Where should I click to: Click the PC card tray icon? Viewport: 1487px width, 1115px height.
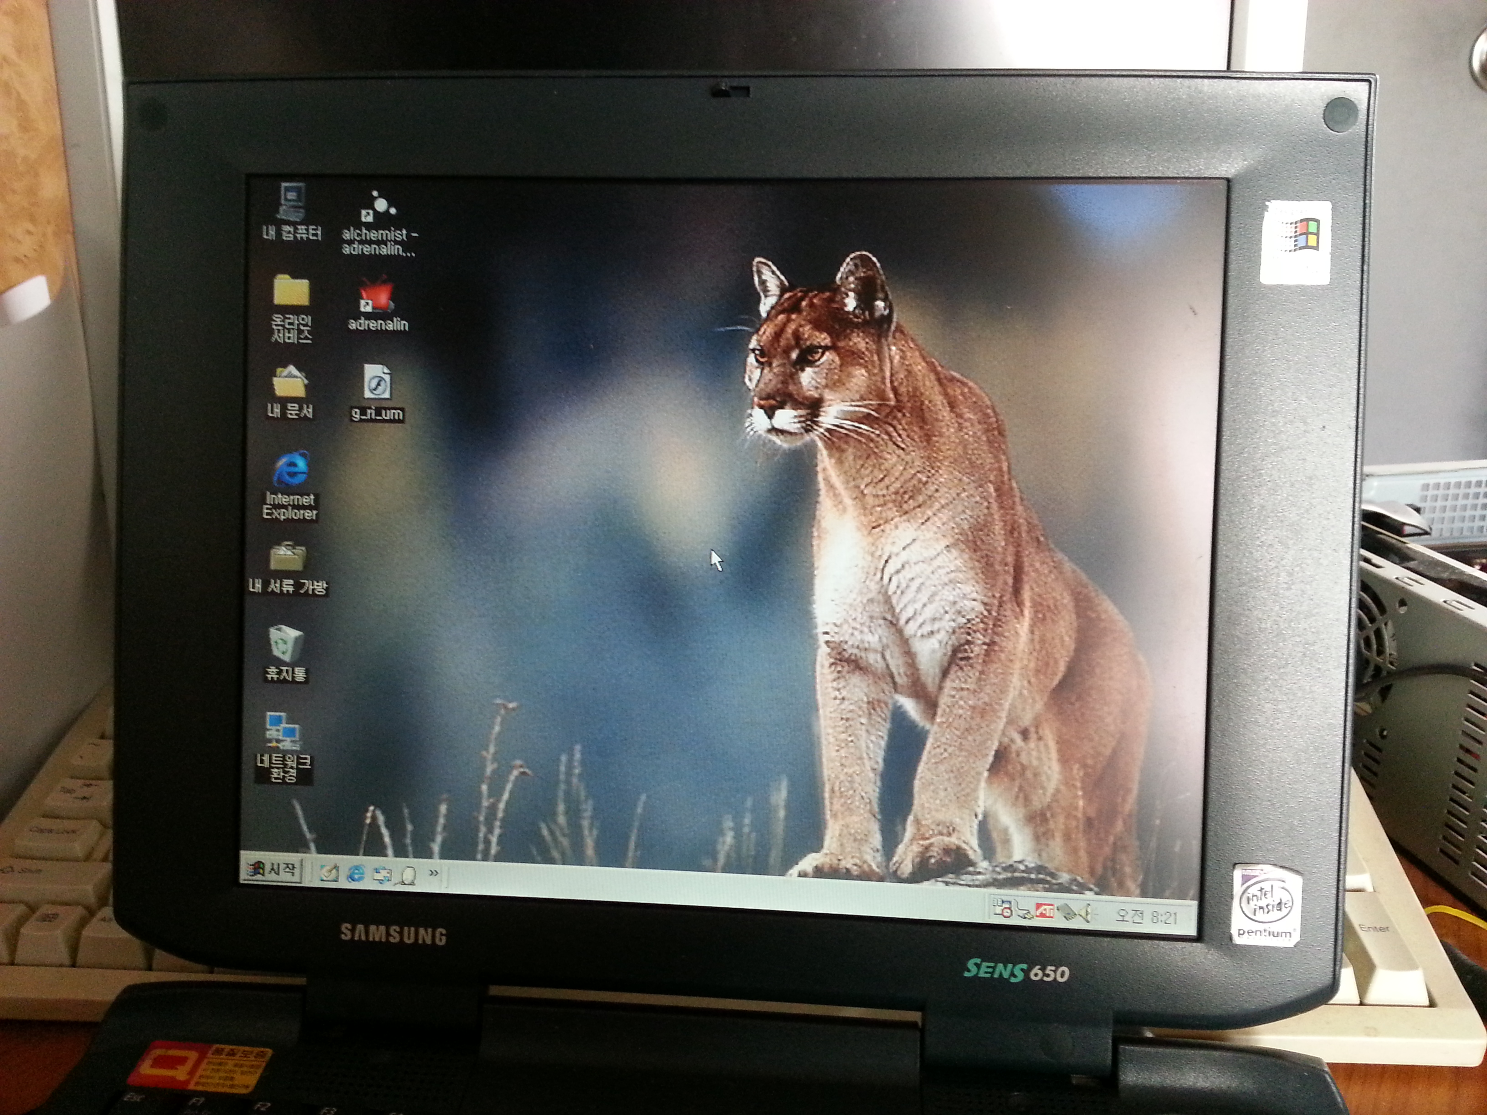click(x=1066, y=913)
